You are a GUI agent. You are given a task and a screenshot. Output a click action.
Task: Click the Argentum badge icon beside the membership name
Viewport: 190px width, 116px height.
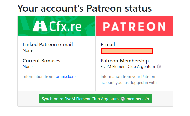159,67
